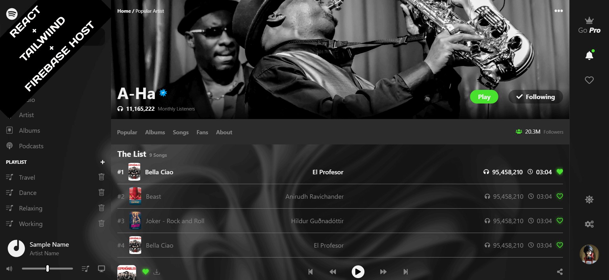Open the notifications bell

pyautogui.click(x=589, y=55)
